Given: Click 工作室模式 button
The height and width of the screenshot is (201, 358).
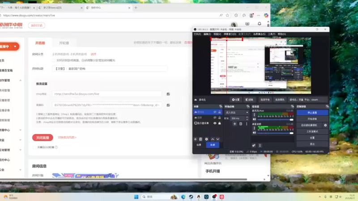Looking at the screenshot, I should [312, 131].
